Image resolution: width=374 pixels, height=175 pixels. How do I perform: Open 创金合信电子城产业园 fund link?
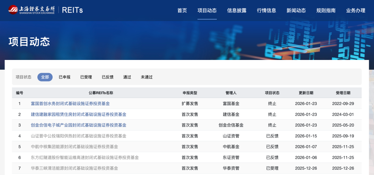click(x=79, y=125)
